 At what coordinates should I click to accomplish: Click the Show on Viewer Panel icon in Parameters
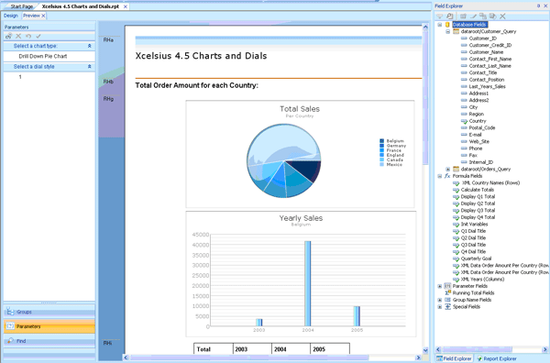[x=9, y=36]
